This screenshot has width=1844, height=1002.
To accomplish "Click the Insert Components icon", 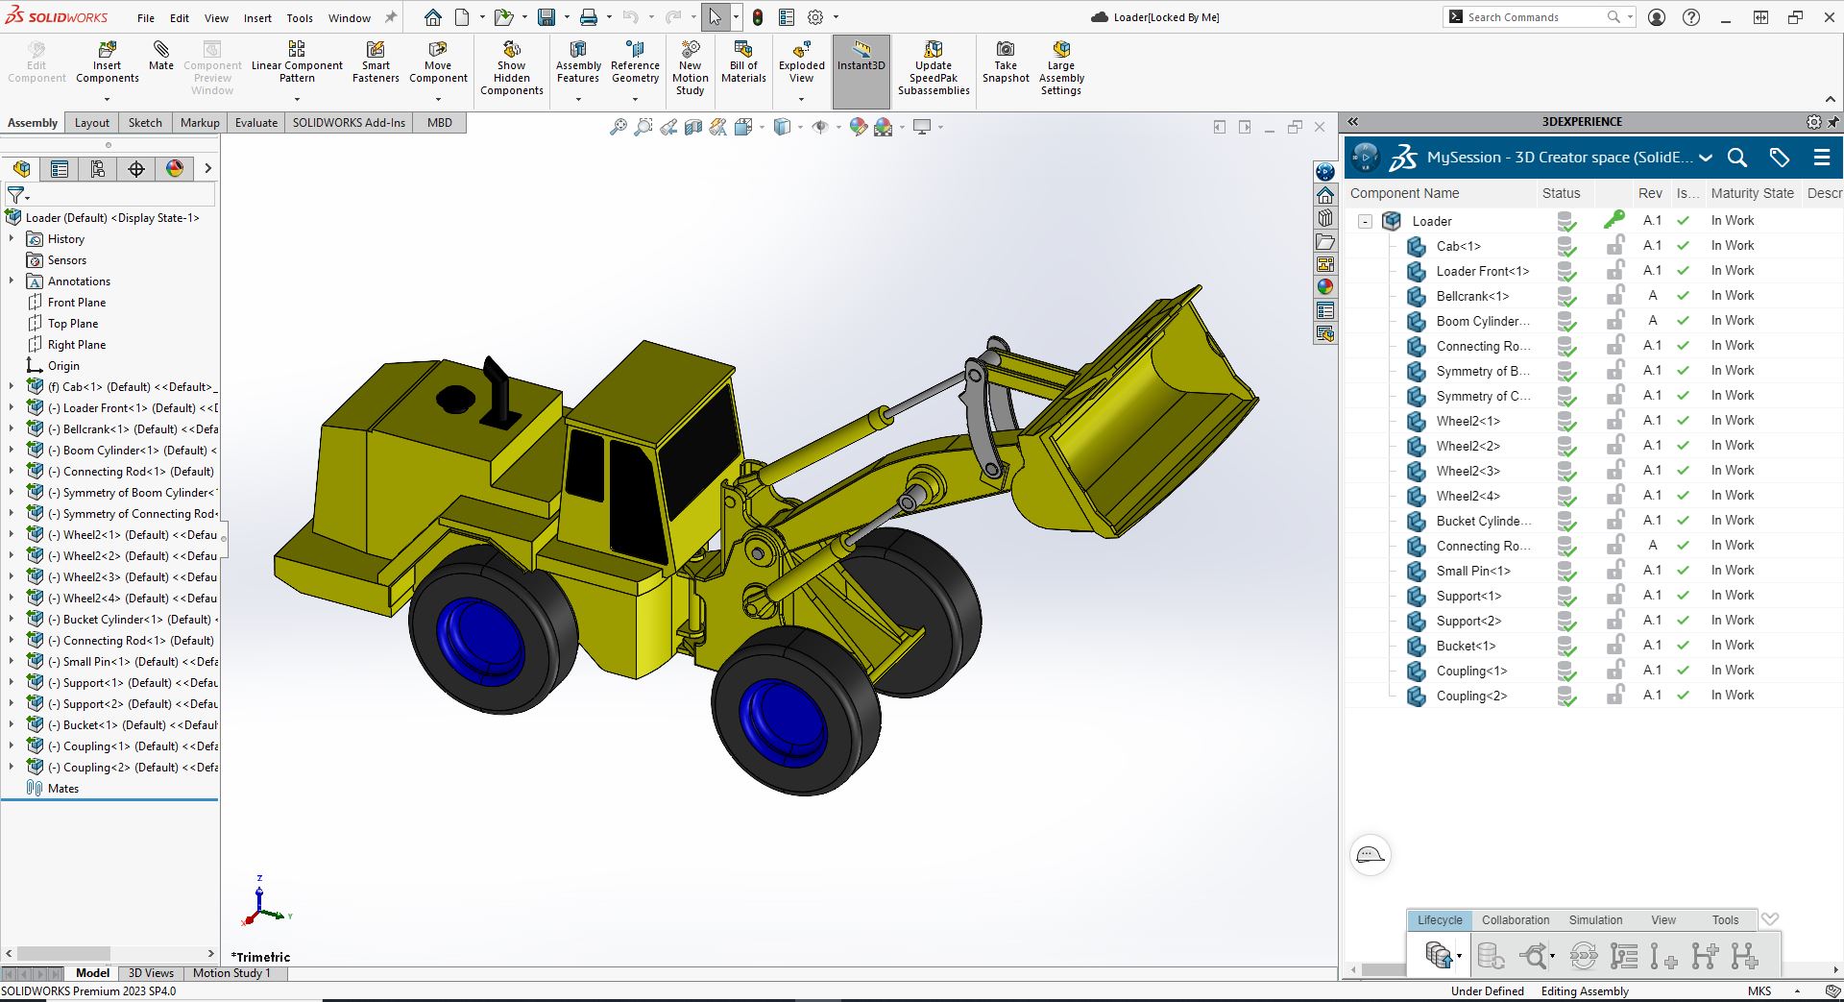I will [x=107, y=50].
